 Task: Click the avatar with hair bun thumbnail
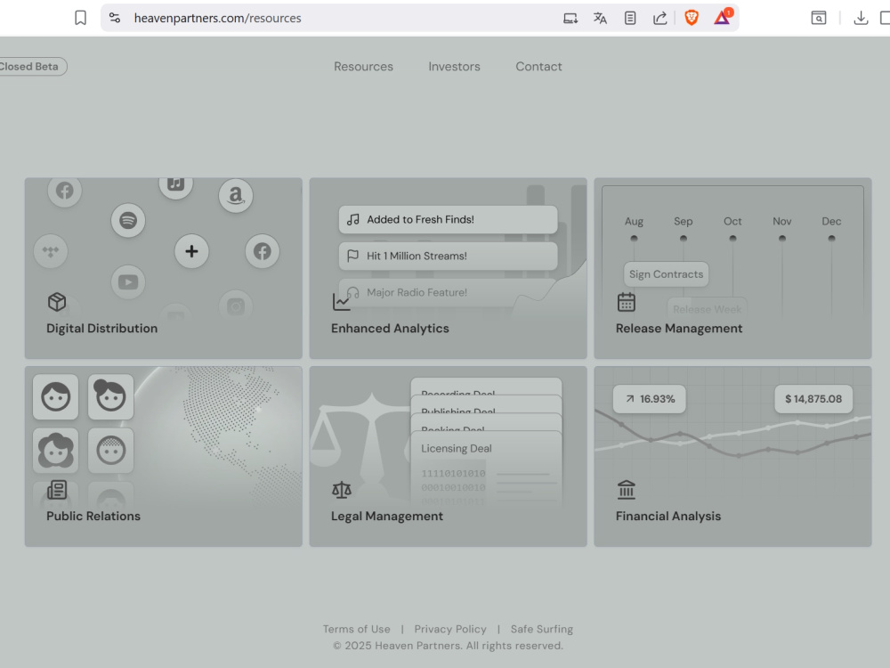point(110,396)
